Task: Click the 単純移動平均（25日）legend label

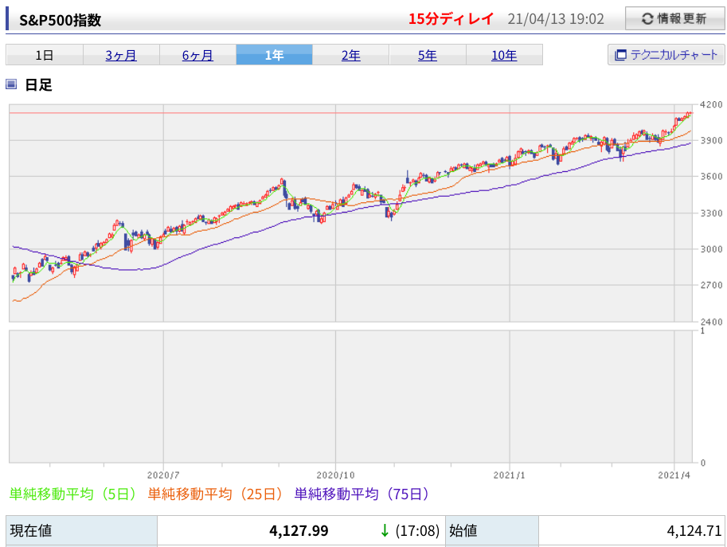Action: click(x=215, y=494)
